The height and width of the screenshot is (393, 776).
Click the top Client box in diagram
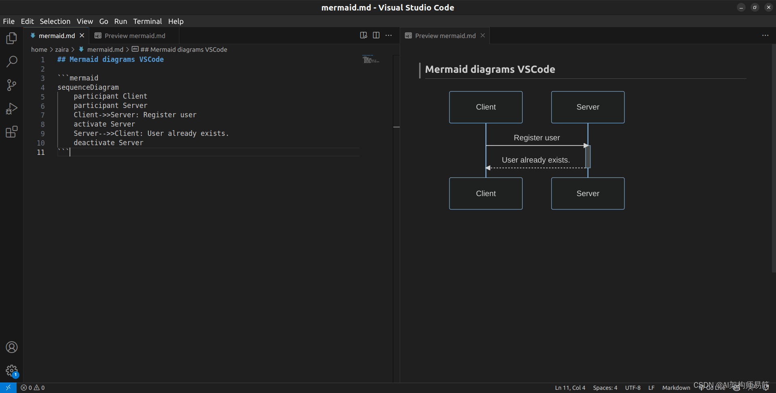[x=486, y=107]
